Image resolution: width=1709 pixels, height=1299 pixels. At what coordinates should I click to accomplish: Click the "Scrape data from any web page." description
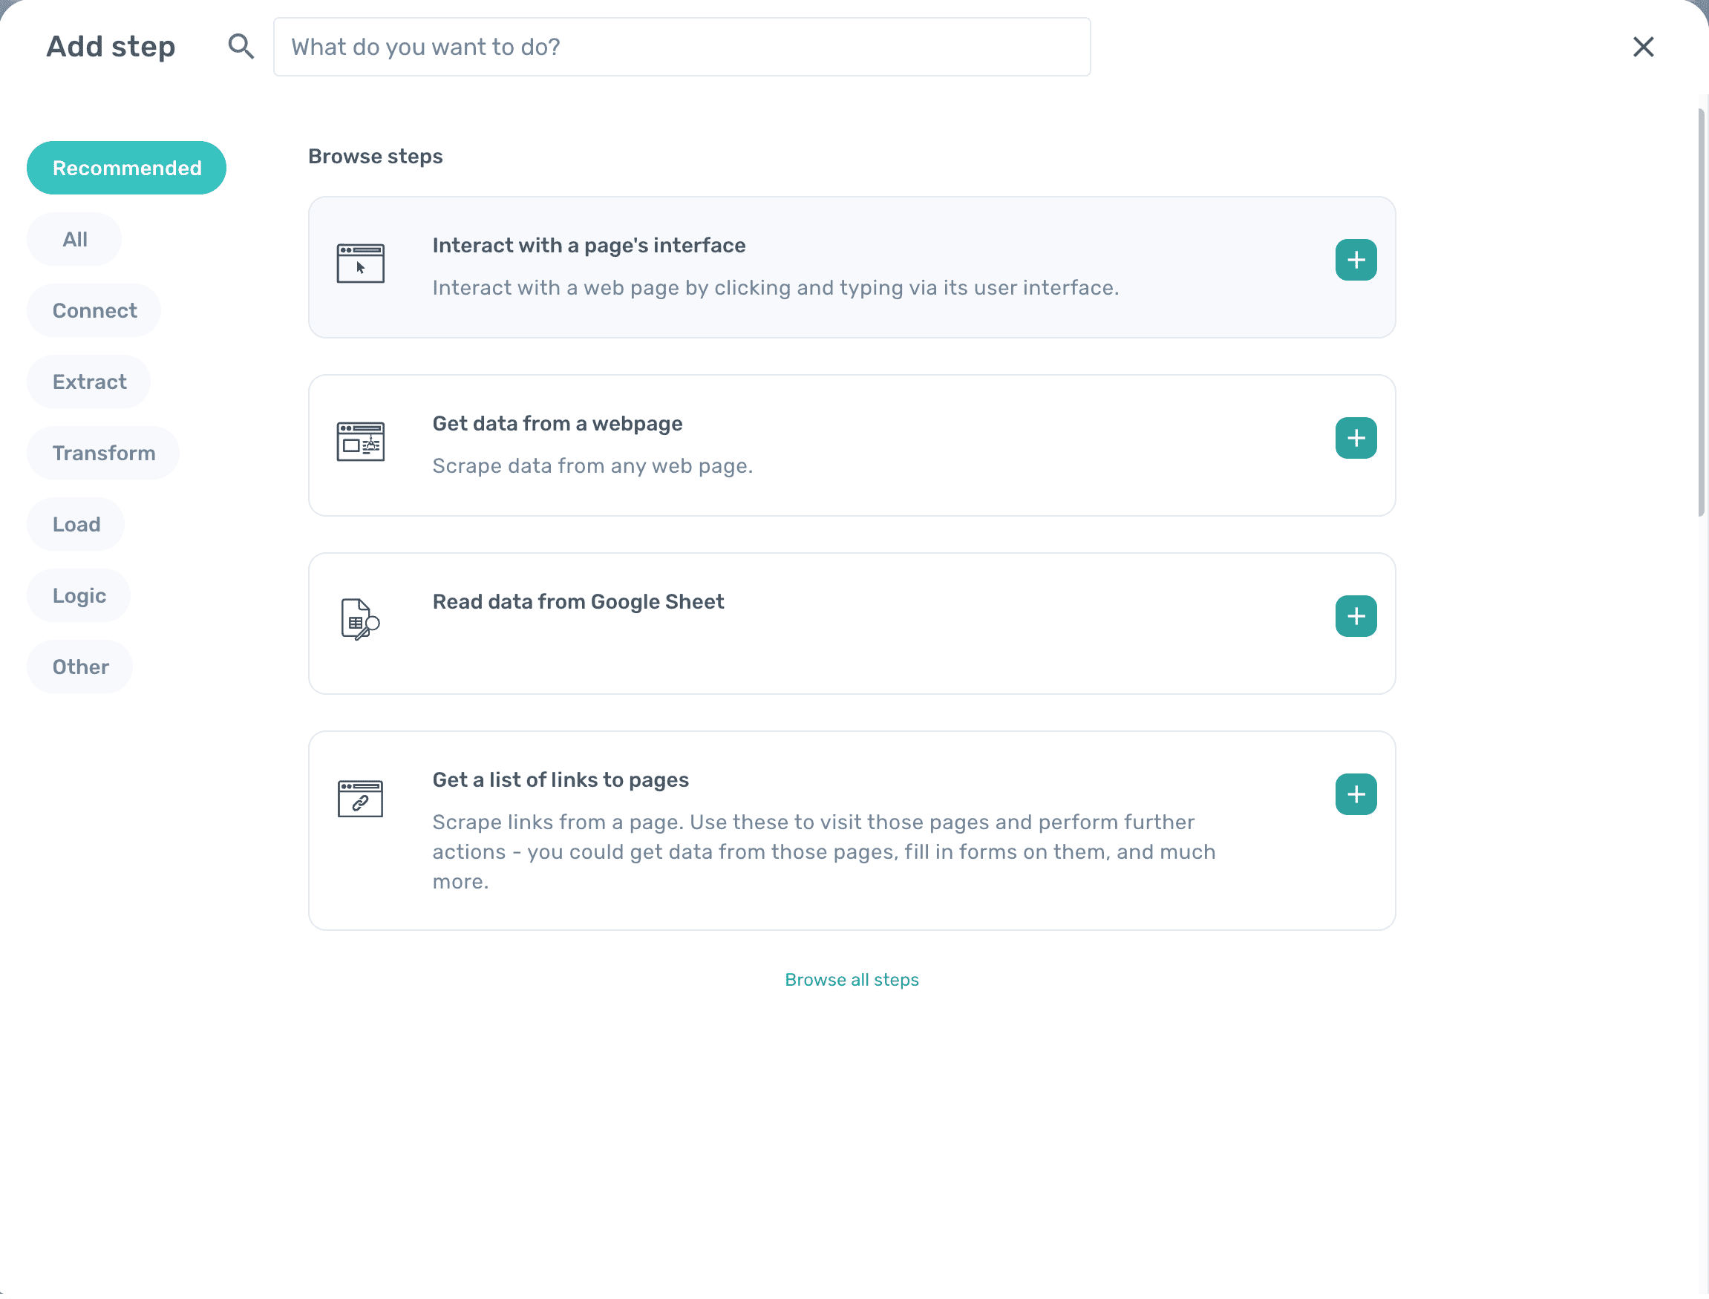[592, 465]
